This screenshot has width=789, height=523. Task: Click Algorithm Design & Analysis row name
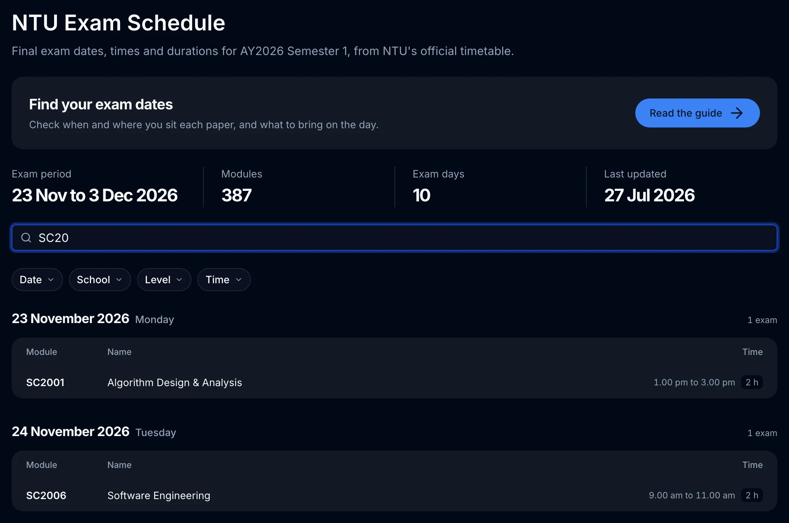click(x=174, y=382)
